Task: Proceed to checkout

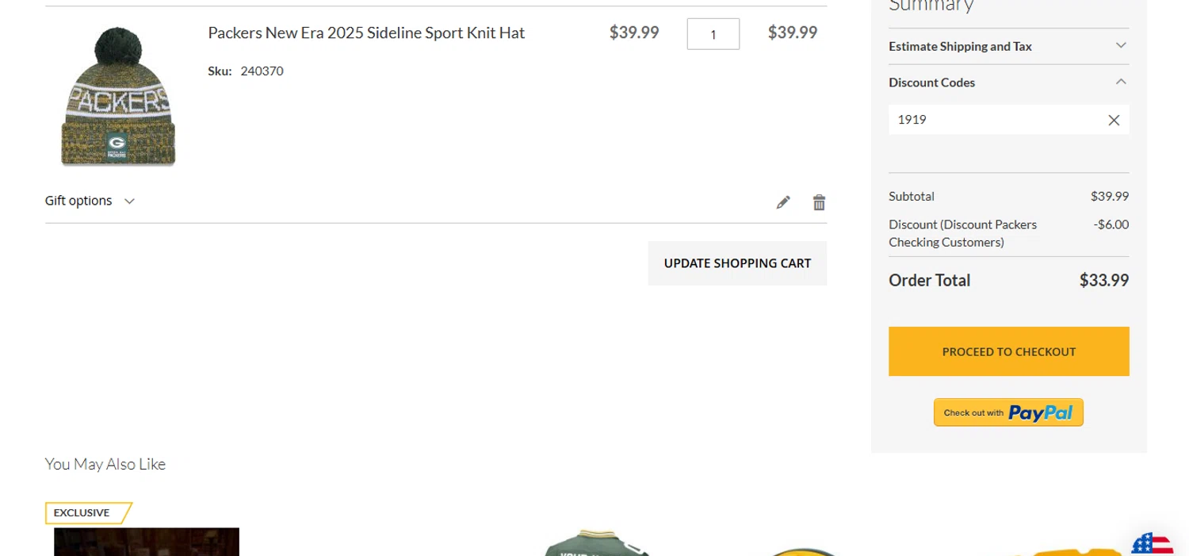Action: [1008, 351]
